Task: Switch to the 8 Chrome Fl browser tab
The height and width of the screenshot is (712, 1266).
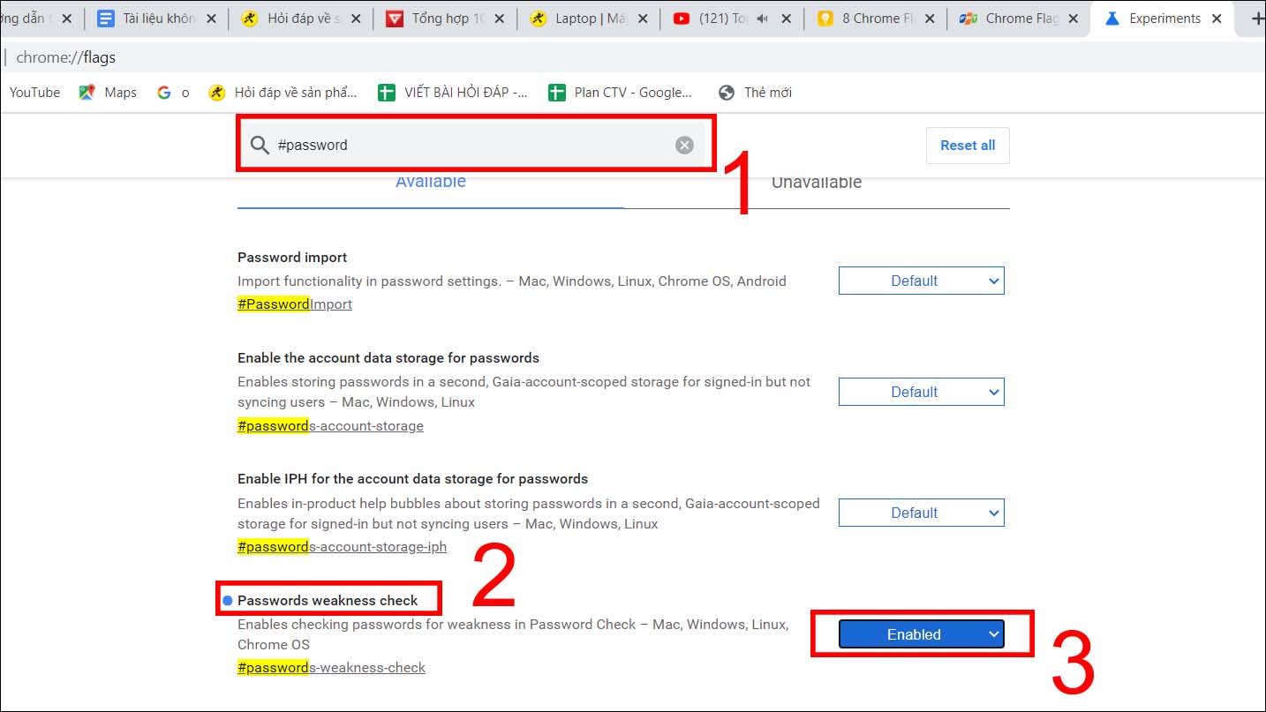Action: click(x=875, y=19)
